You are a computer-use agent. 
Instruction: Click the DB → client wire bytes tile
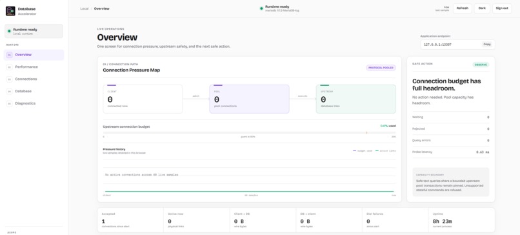[x=329, y=220]
